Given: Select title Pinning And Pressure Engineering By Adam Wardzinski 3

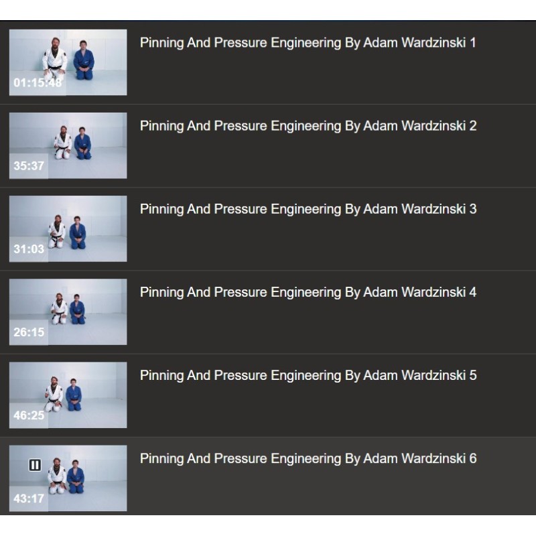Looking at the screenshot, I should (x=308, y=209).
